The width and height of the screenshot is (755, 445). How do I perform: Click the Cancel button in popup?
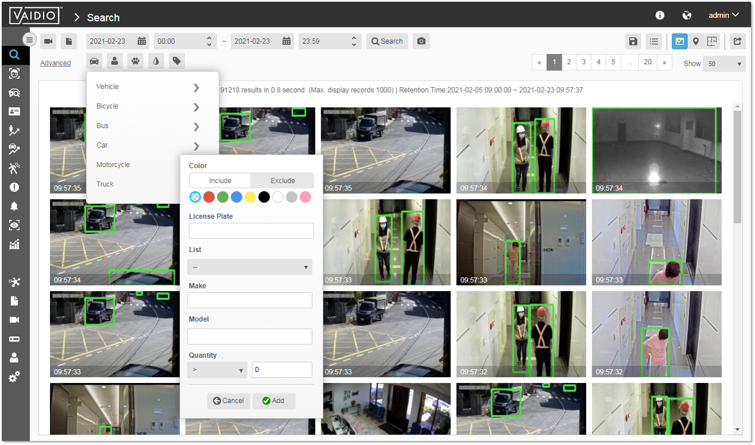229,401
